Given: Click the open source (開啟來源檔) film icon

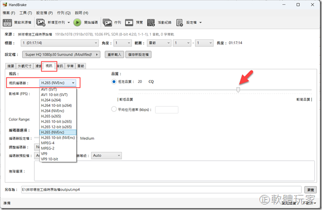Looking at the screenshot, I should pyautogui.click(x=8, y=22).
